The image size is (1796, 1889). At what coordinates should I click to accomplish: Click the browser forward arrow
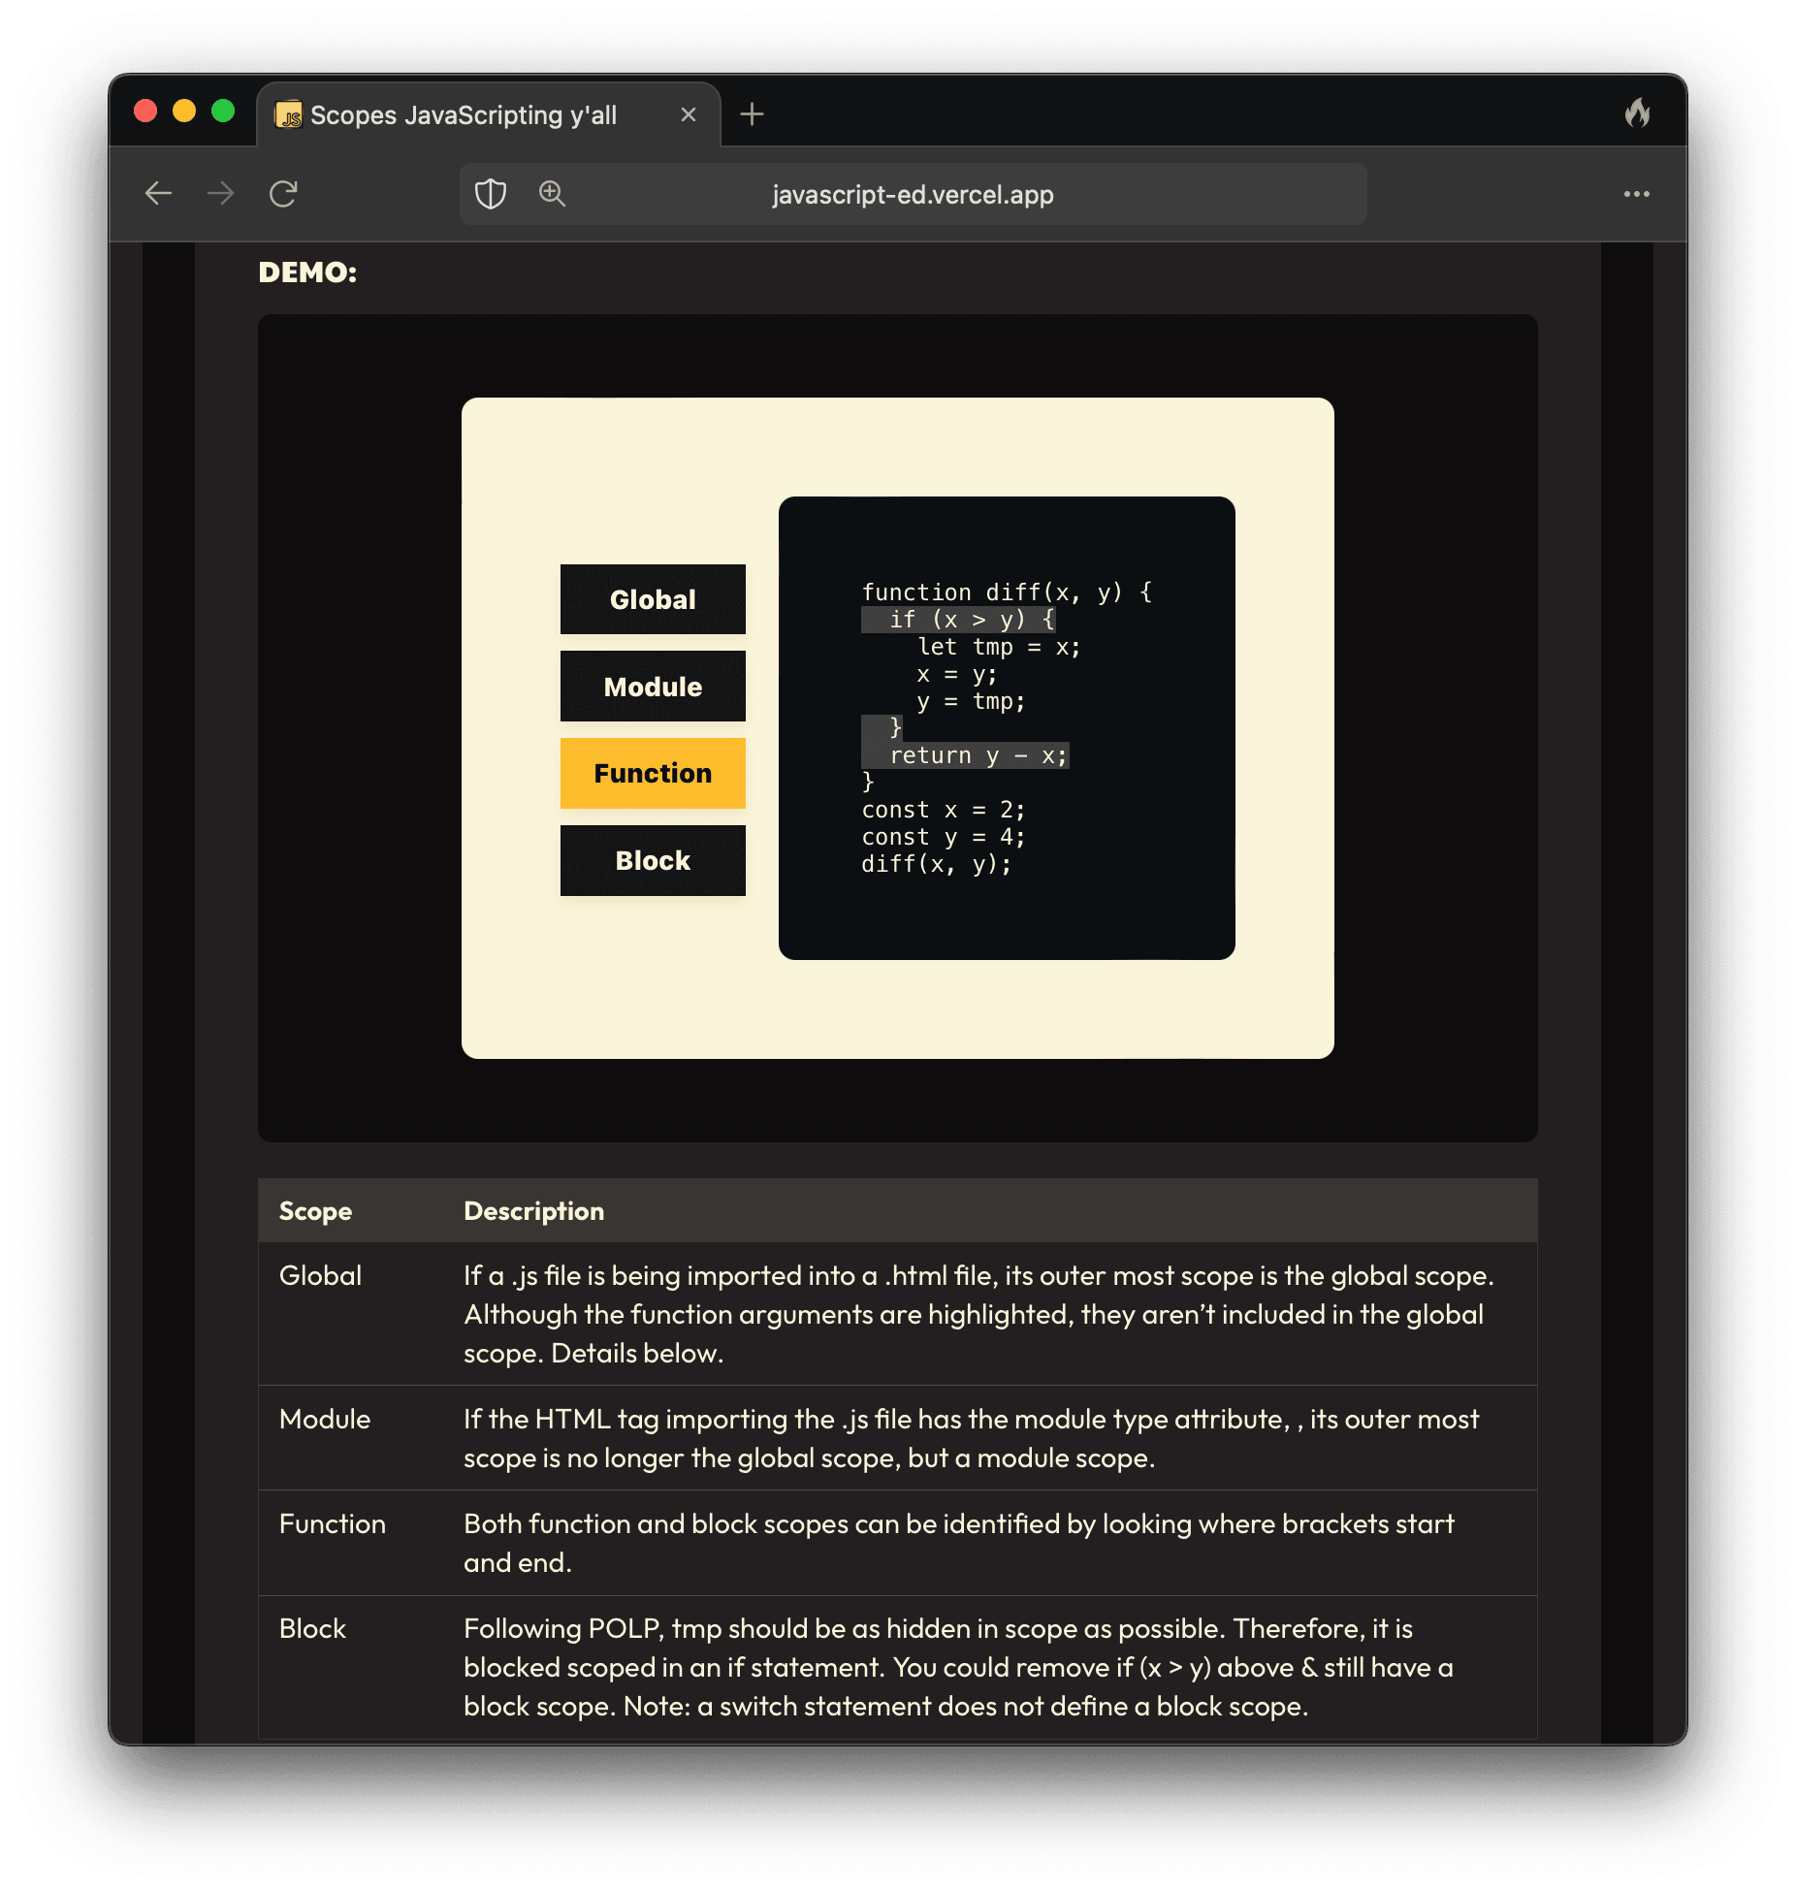tap(221, 194)
